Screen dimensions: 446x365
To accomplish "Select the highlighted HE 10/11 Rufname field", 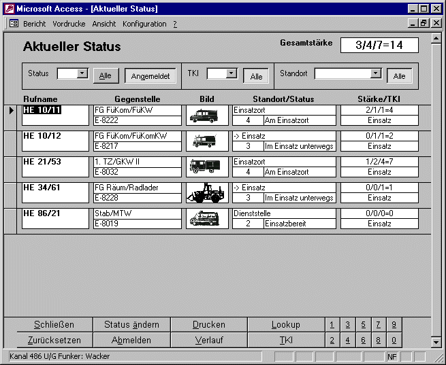I will click(x=55, y=116).
